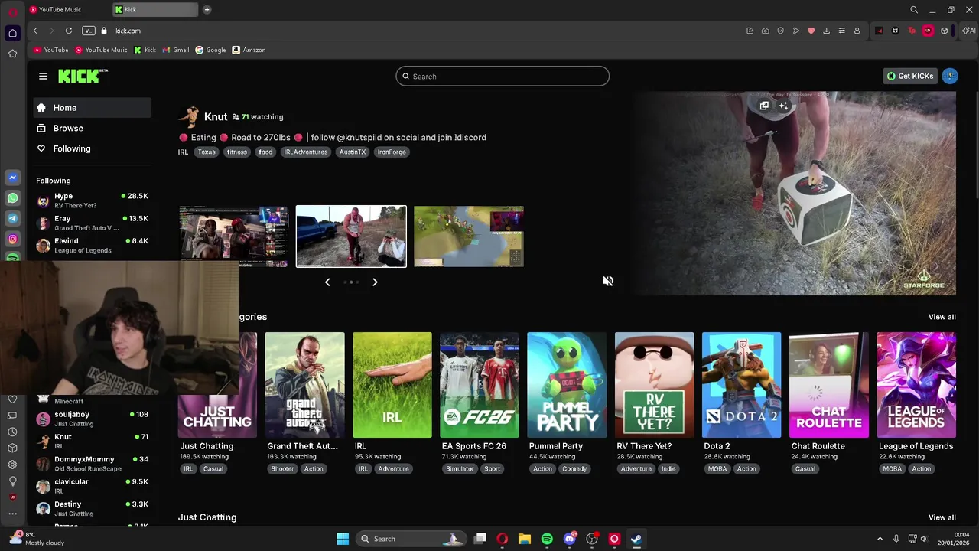This screenshot has height=551, width=979.
Task: Open the YouTube bookmark
Action: 50,50
